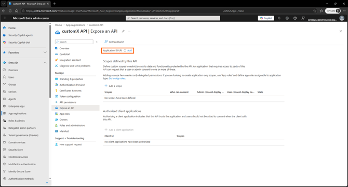348x187 pixels.
Task: Click the Domain services icon
Action: coord(4,142)
